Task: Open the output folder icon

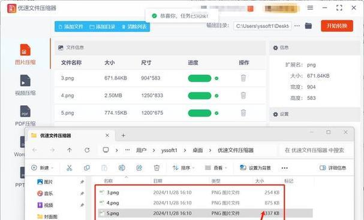Action: pyautogui.click(x=308, y=26)
